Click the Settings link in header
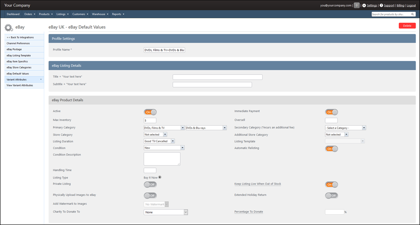This screenshot has height=225, width=420. 372,6
